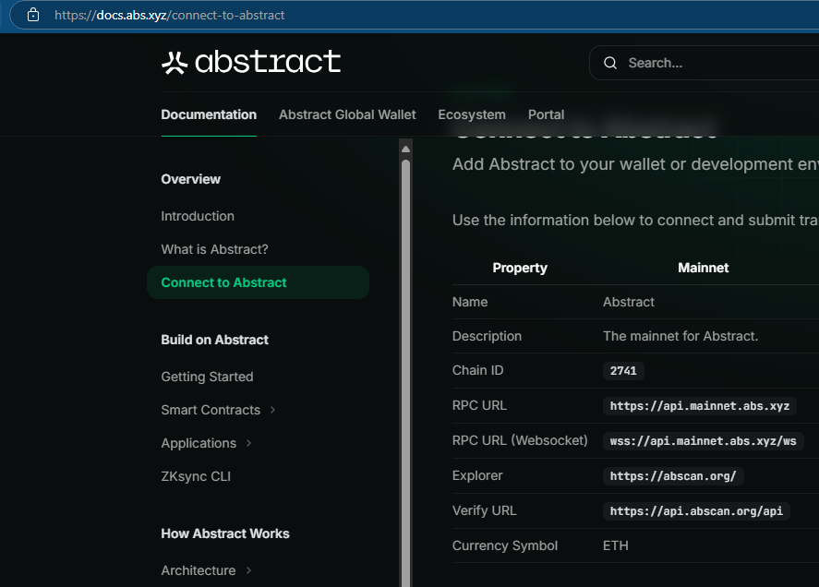This screenshot has height=587, width=819.
Task: Expand the Architecture chevron
Action: pyautogui.click(x=248, y=570)
